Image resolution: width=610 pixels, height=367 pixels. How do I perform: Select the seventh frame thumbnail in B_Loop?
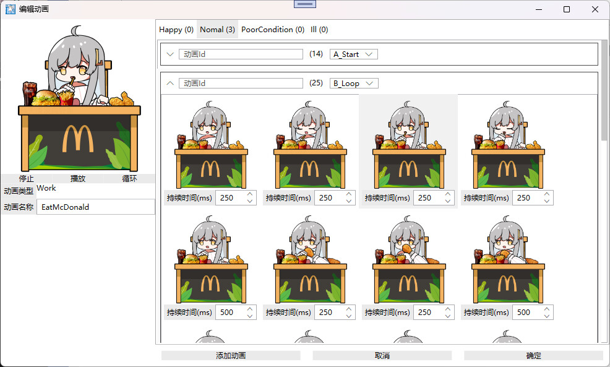coord(409,259)
